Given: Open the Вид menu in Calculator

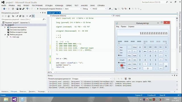Looking at the screenshot, I should [117, 27].
